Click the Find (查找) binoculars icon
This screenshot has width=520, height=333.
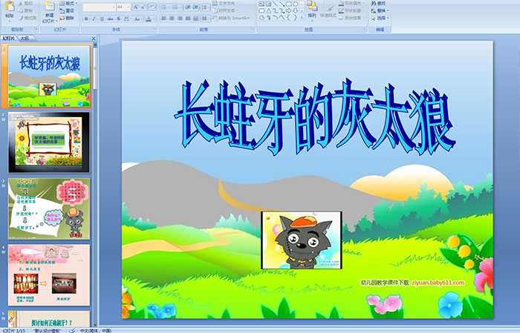point(373,3)
